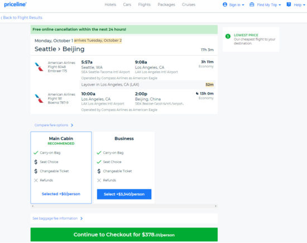Select the Main Cabin fare card

[x=61, y=167]
